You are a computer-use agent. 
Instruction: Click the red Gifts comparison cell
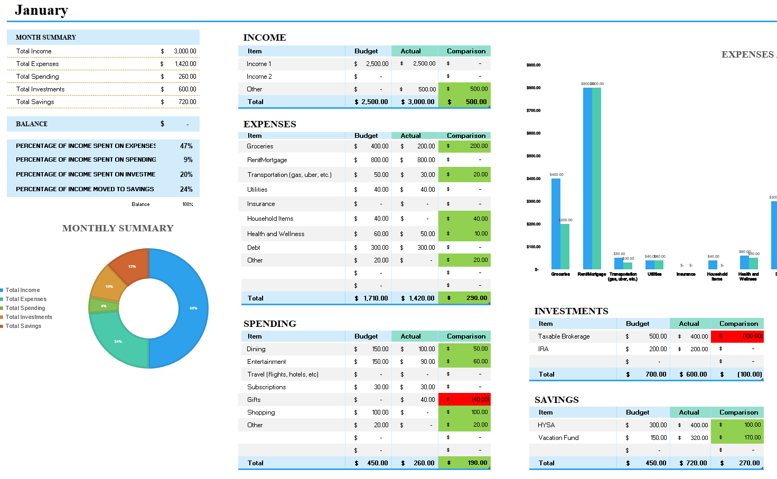click(464, 400)
